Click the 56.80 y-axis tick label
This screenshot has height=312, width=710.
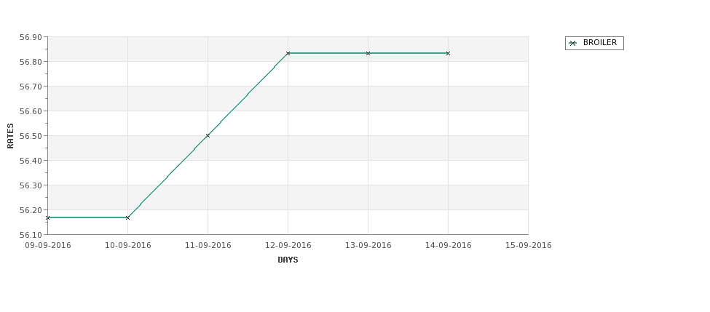[x=31, y=62]
